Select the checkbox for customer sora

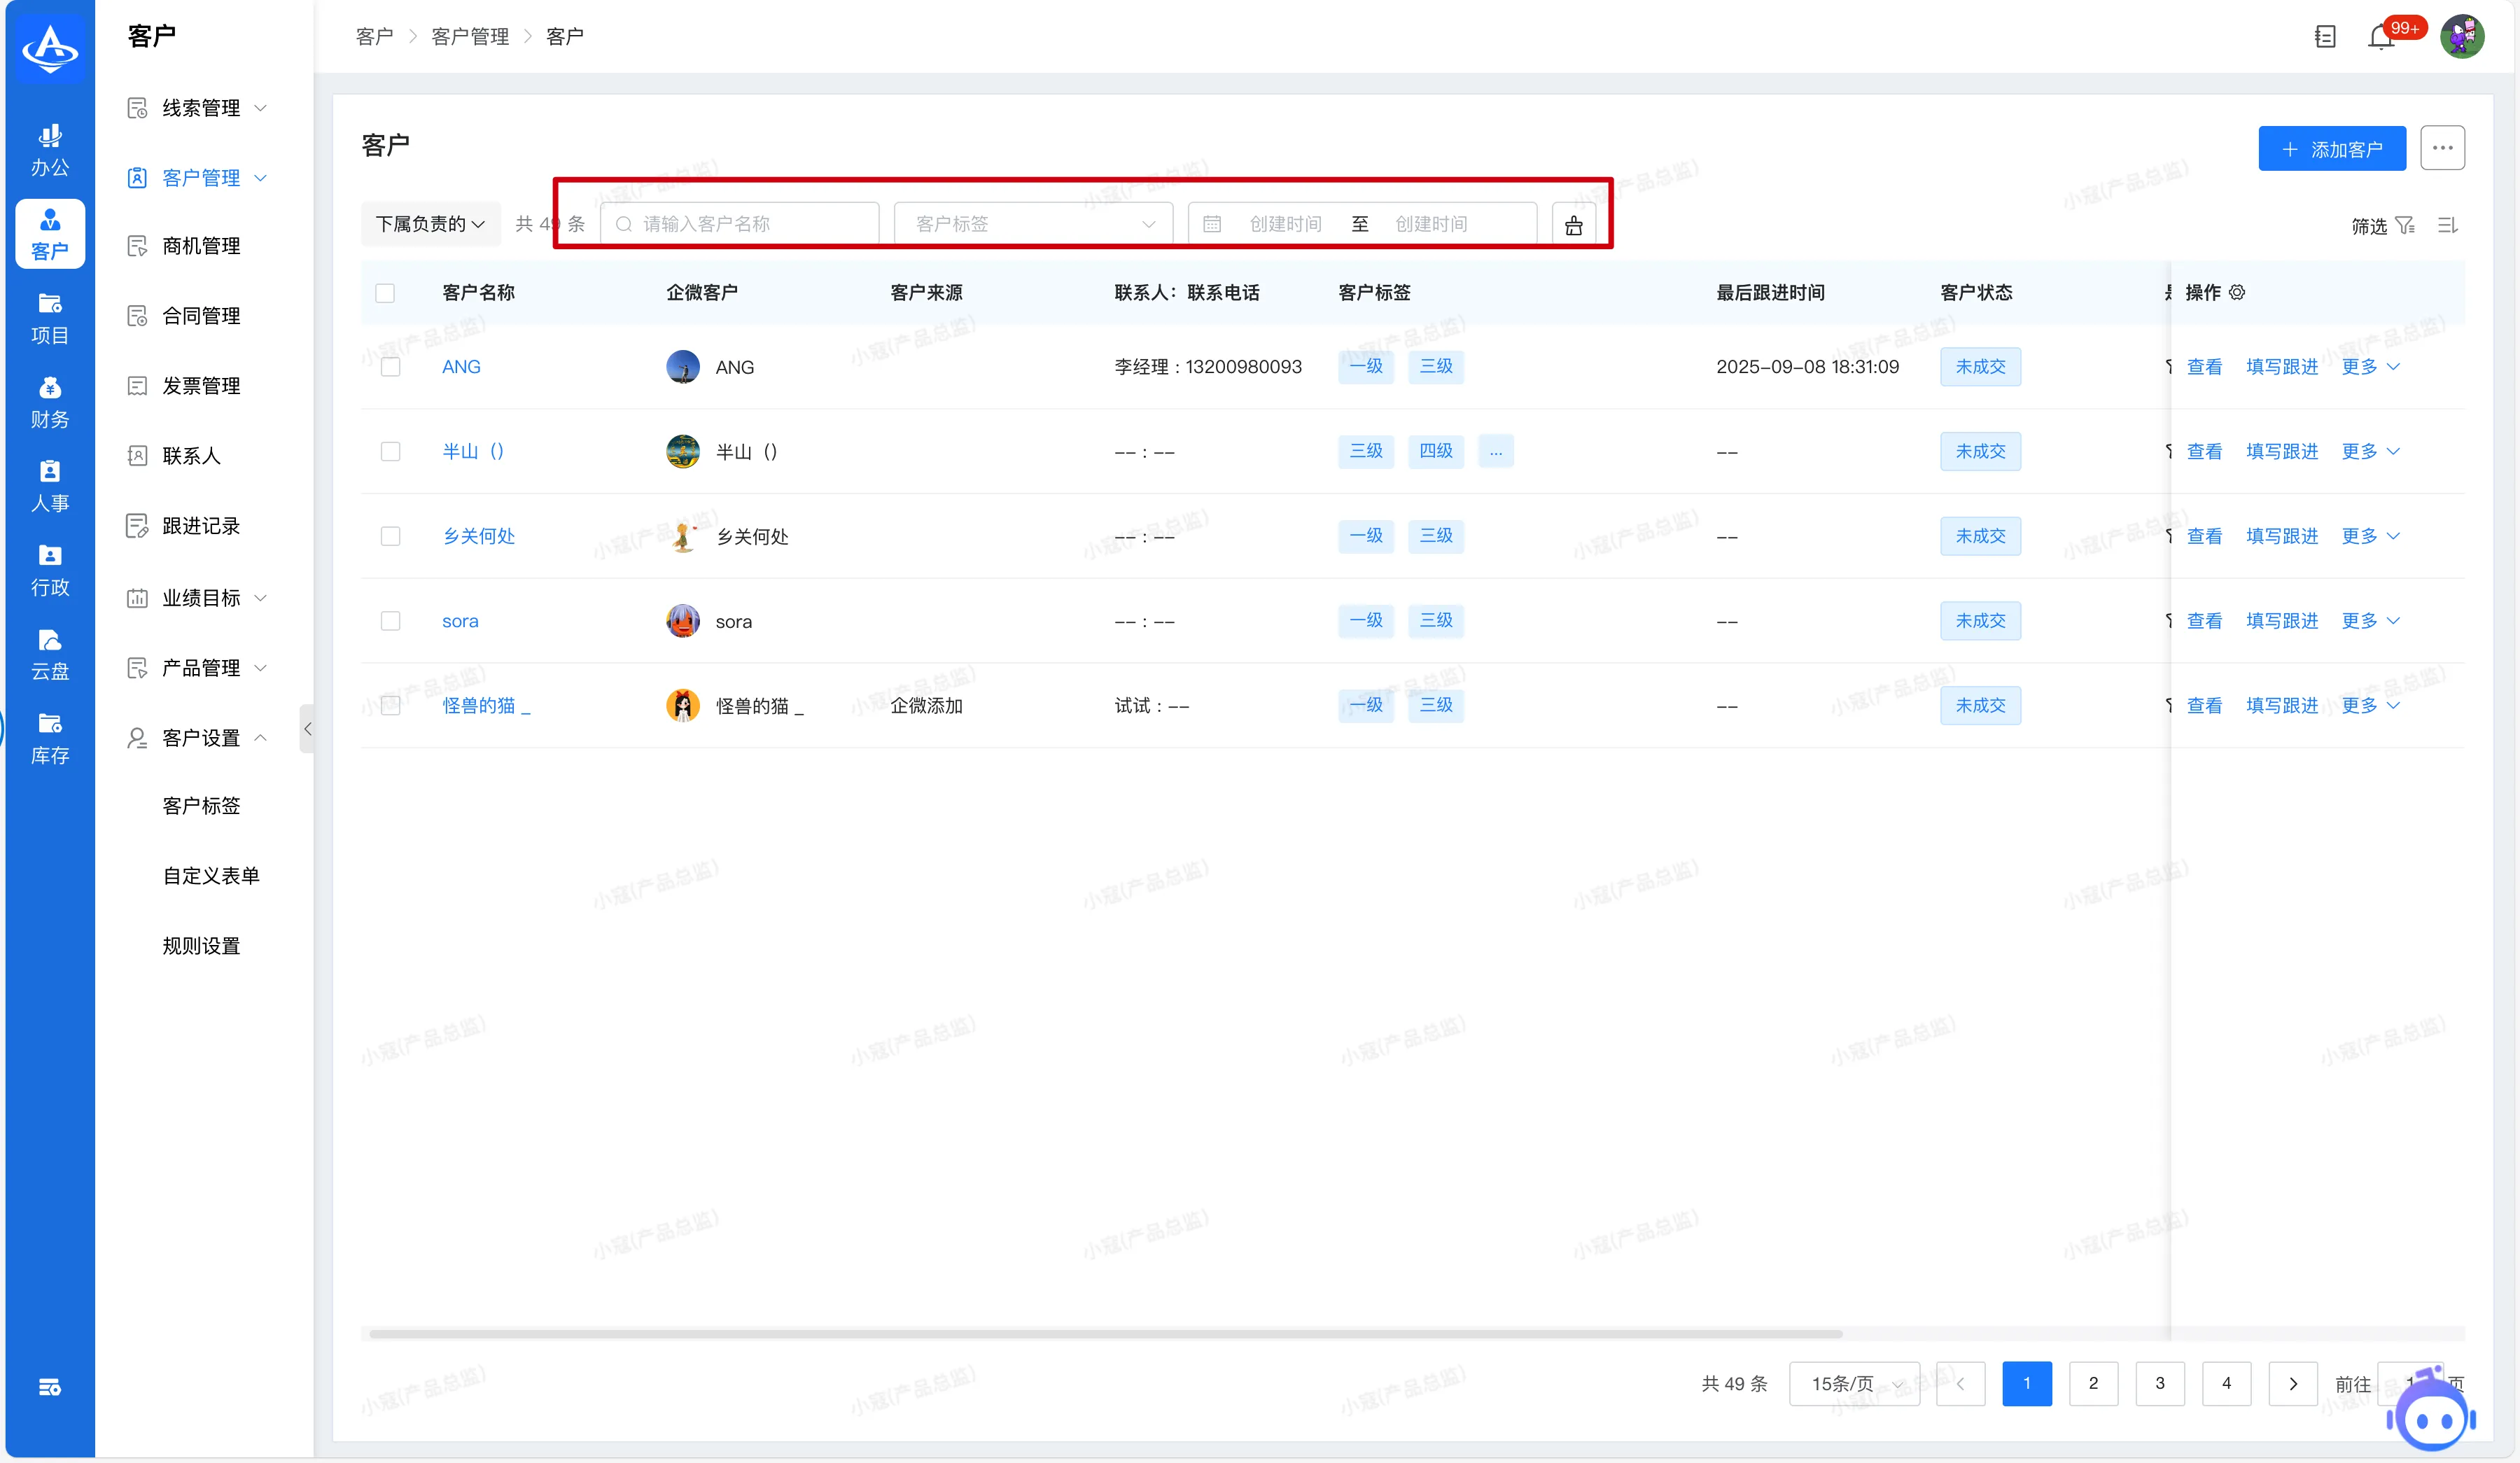point(391,621)
